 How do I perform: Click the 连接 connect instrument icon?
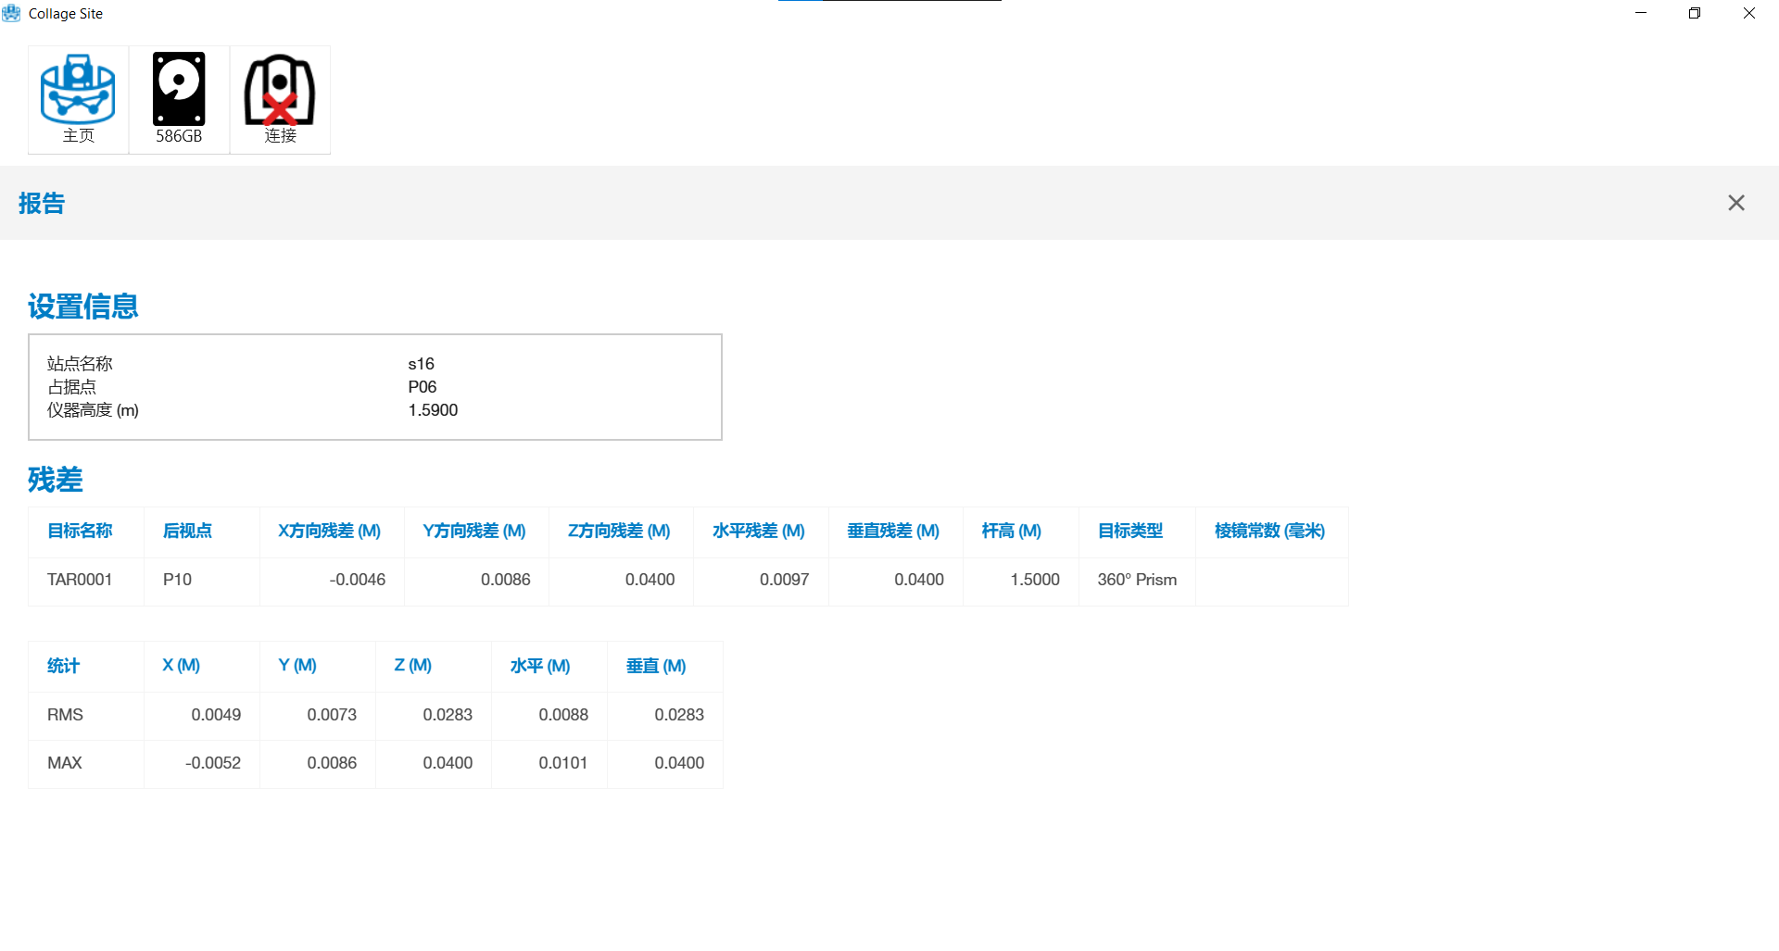[280, 99]
